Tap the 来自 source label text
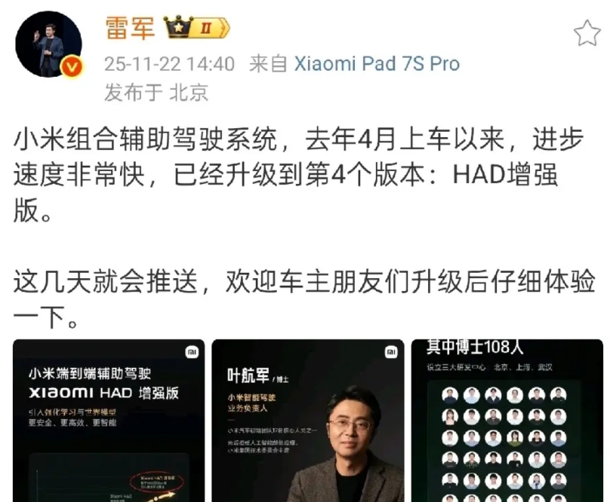Image resolution: width=610 pixels, height=502 pixels. pyautogui.click(x=269, y=64)
